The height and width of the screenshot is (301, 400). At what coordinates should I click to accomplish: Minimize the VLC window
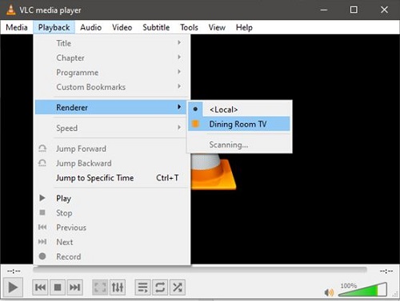[324, 10]
